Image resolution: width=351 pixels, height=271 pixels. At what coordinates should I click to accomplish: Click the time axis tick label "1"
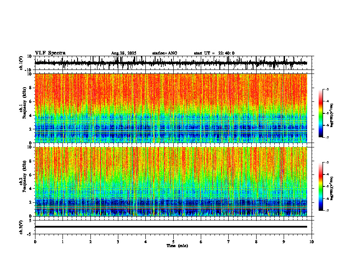coord(62,242)
